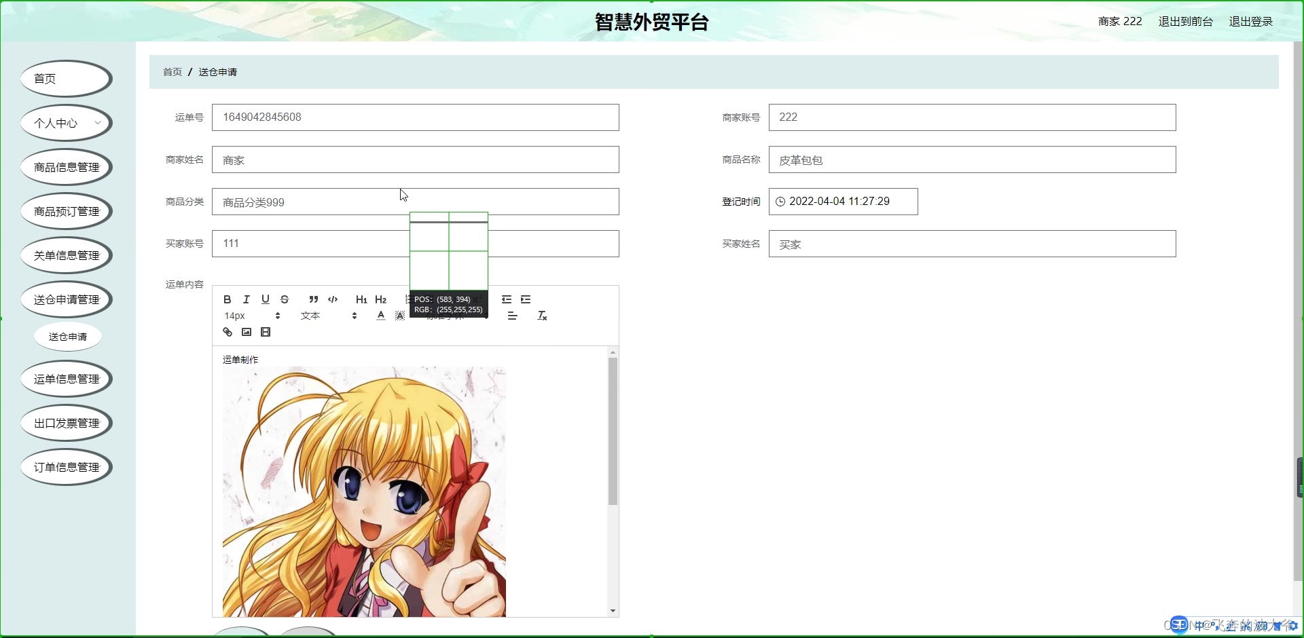Select the 送仓申请 submenu item
This screenshot has width=1304, height=638.
coord(68,337)
